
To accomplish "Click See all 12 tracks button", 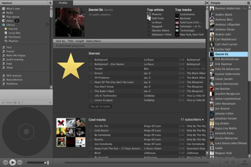I will click(x=100, y=107).
